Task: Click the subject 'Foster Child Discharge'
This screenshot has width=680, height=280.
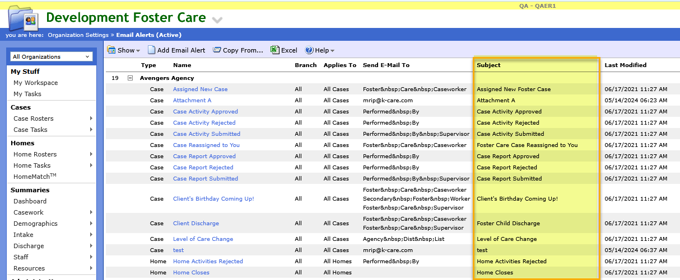Action: click(x=508, y=224)
